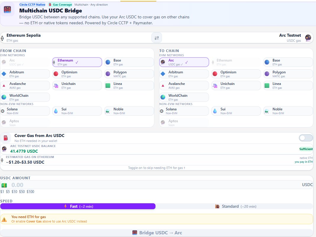The image size is (316, 237).
Task: Click the $5 quick amount
Action: click(x=8, y=192)
